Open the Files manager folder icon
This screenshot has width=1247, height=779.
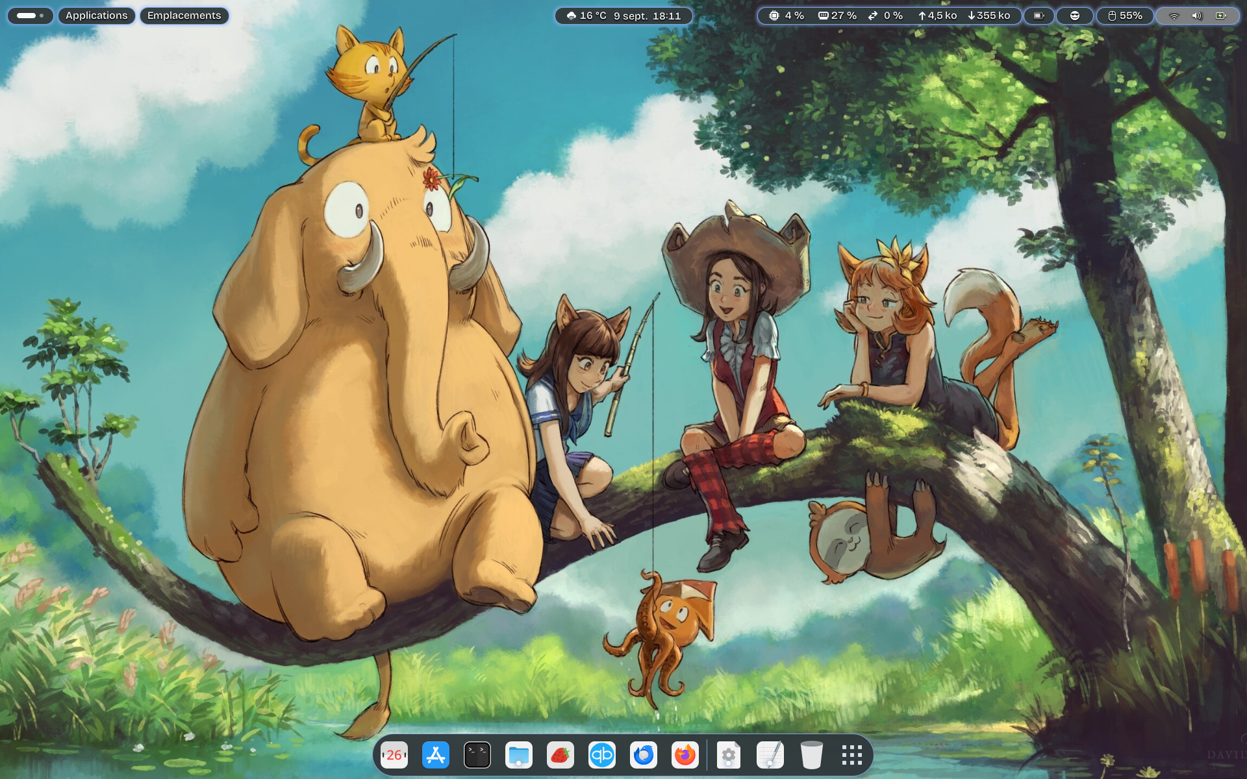click(x=519, y=755)
